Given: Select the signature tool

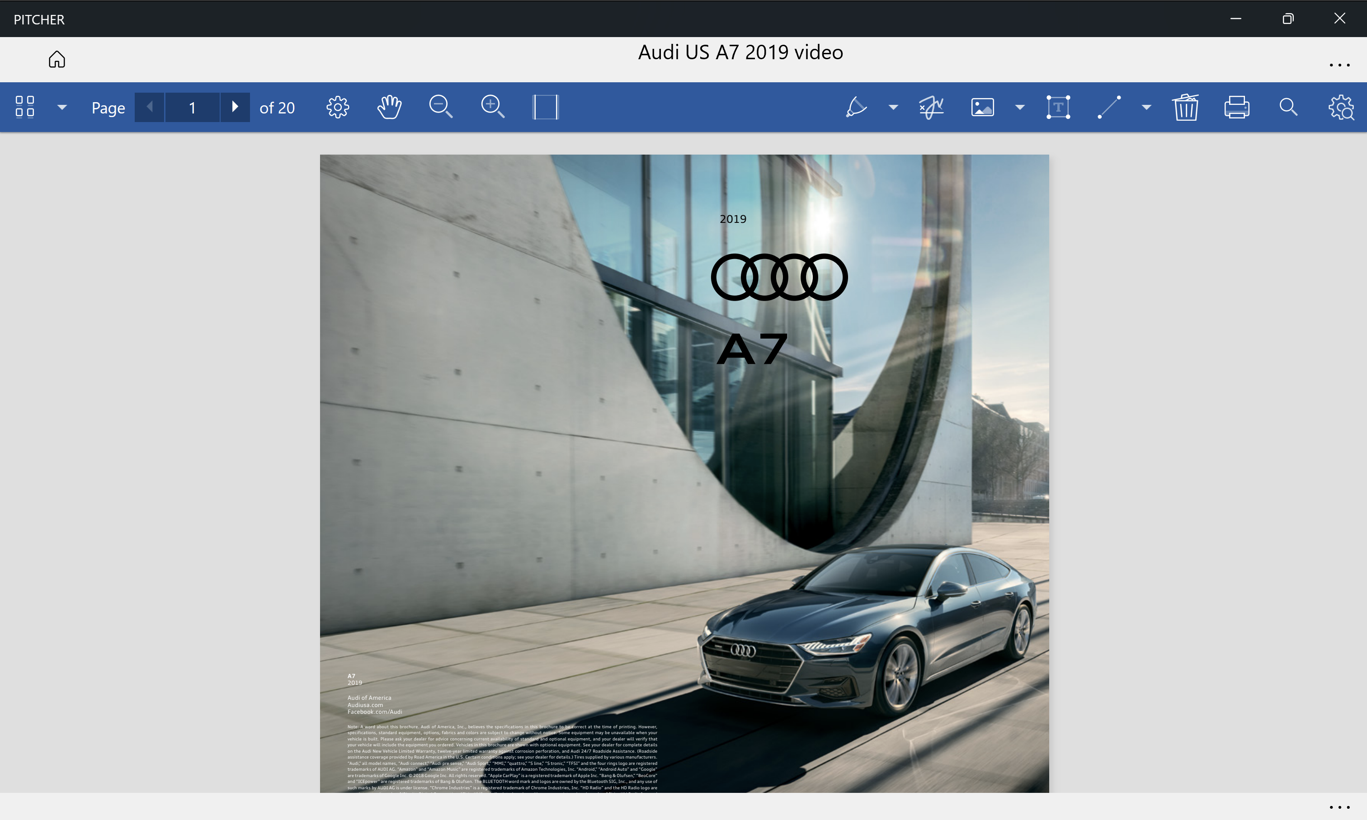Looking at the screenshot, I should coord(931,107).
